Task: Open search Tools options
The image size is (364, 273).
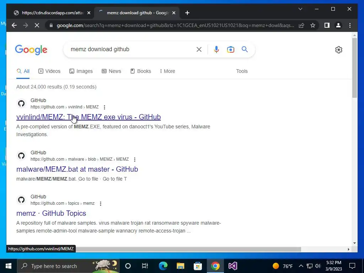Action: 242,71
